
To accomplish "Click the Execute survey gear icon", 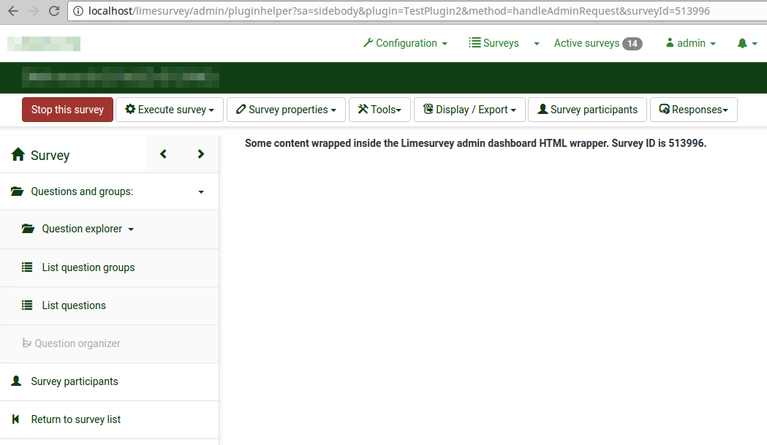I will pos(130,109).
